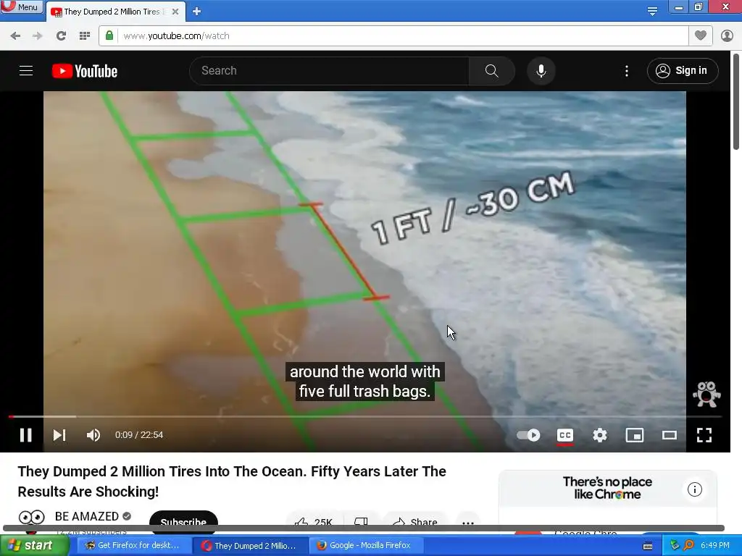Go back to previous page
This screenshot has width=742, height=556.
(x=15, y=36)
